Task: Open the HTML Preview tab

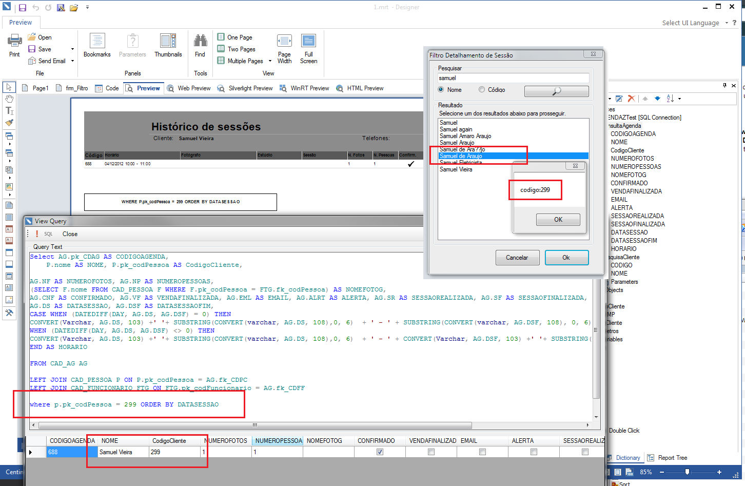Action: point(360,88)
